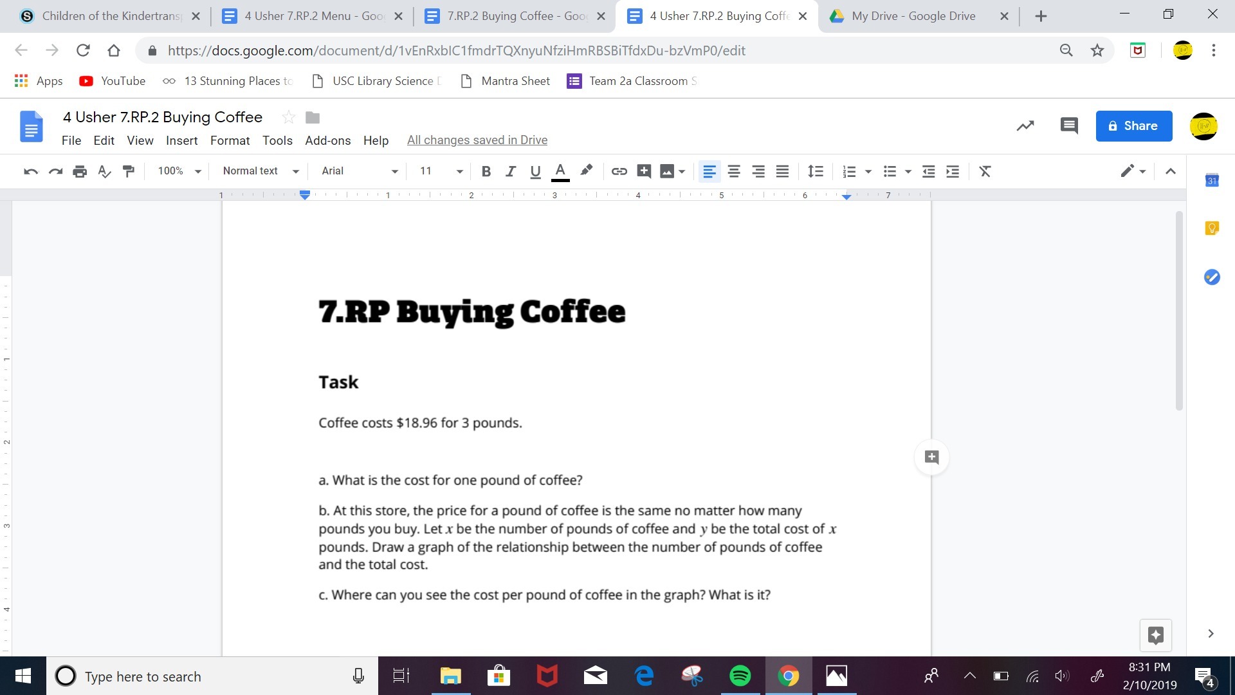Open Spotify from the taskbar
This screenshot has height=695, width=1235.
pos(740,676)
